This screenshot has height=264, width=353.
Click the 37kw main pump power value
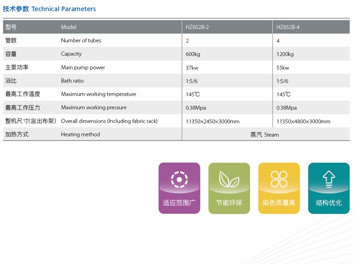coord(192,68)
